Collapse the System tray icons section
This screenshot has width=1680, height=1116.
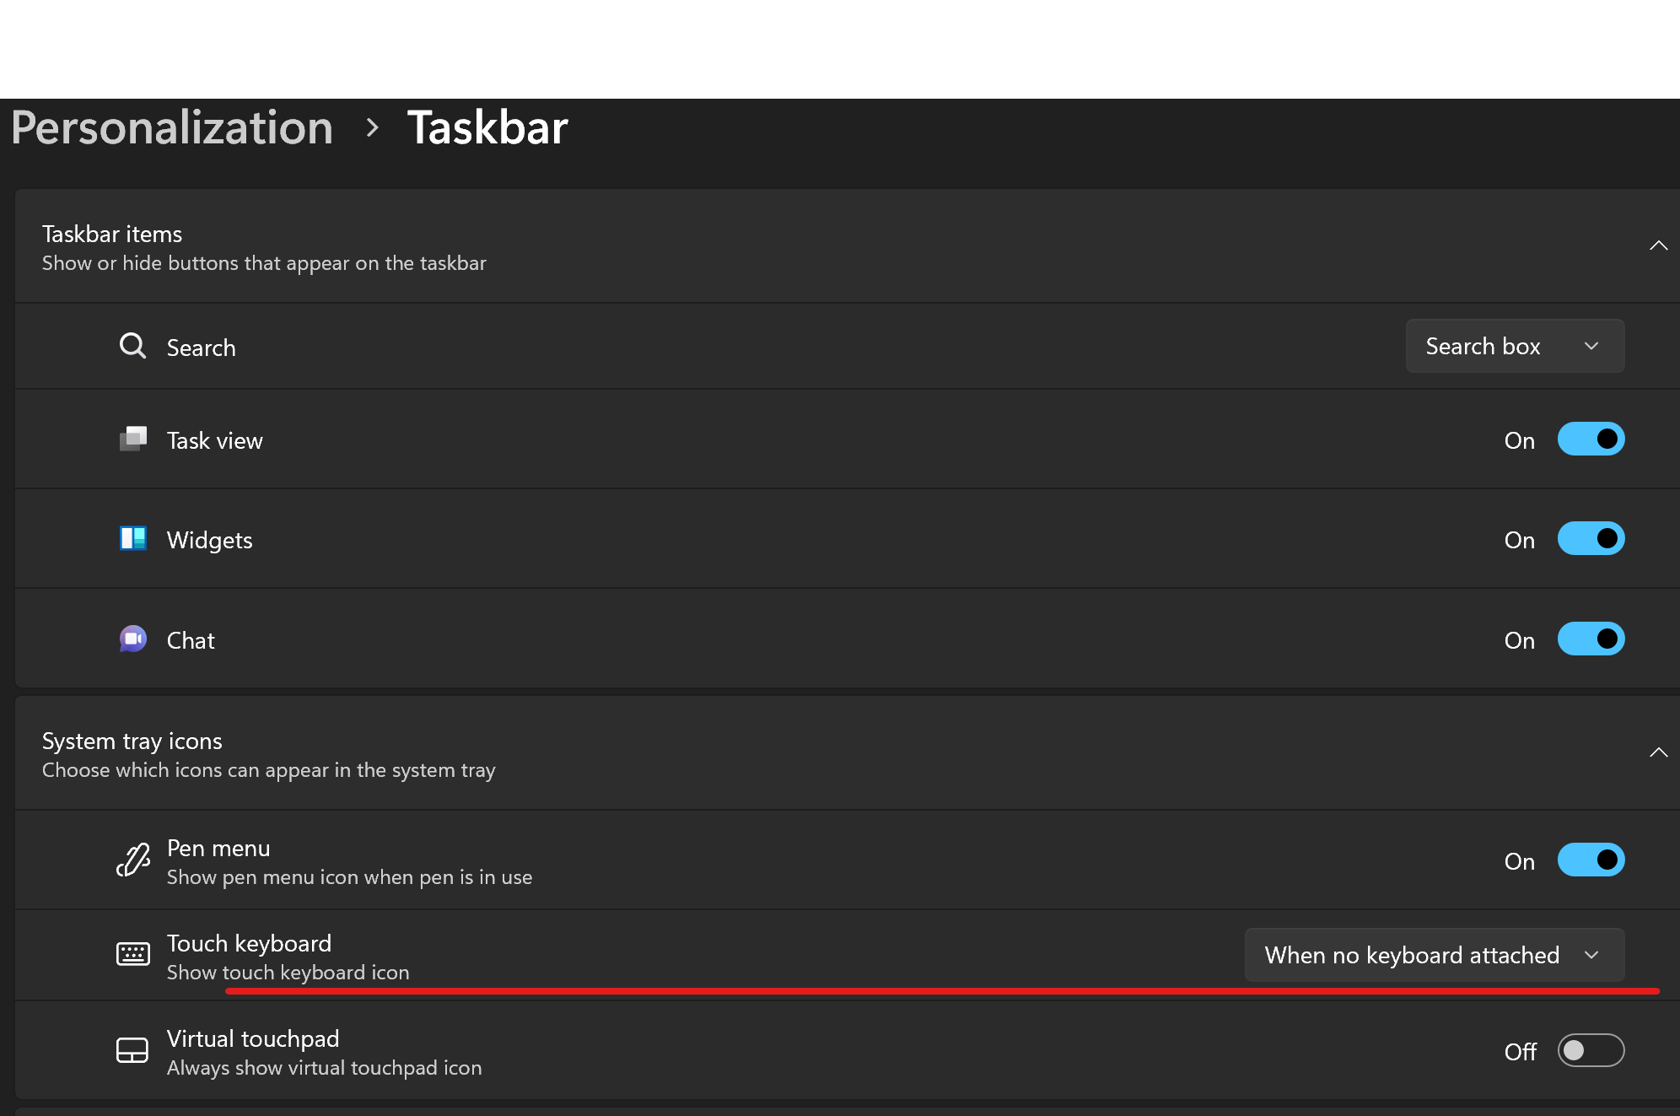1658,752
